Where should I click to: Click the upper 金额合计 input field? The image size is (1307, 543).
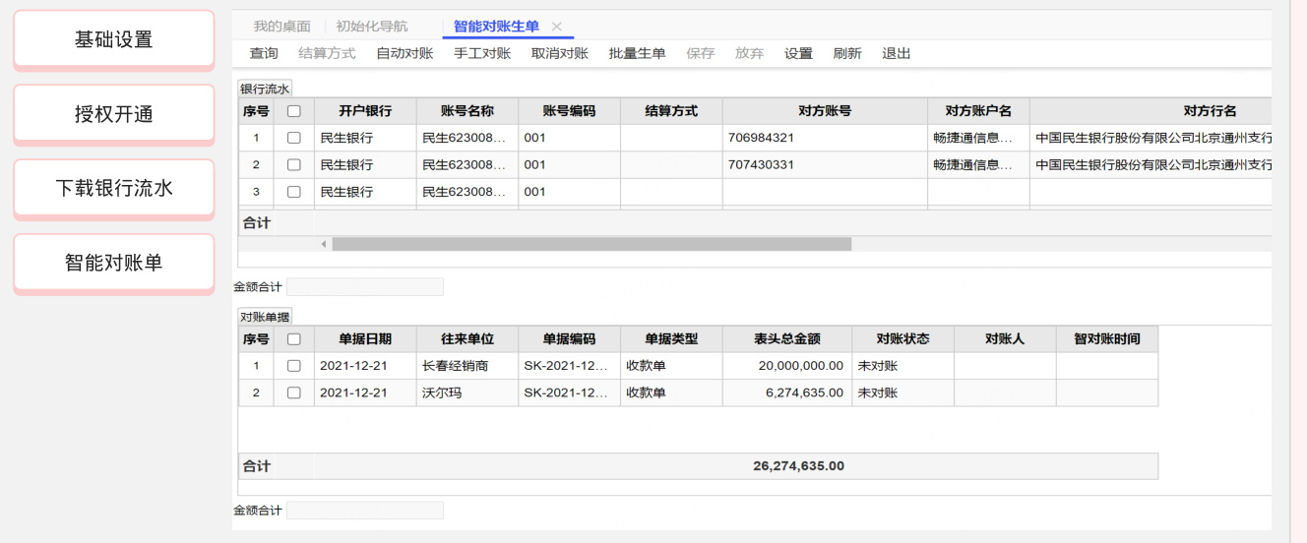point(365,287)
